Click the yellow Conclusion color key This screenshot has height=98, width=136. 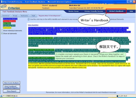(x=7, y=28)
